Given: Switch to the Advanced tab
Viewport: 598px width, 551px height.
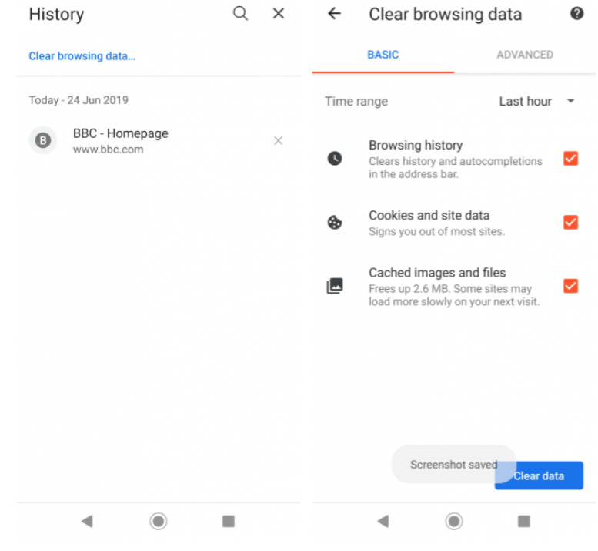Looking at the screenshot, I should tap(525, 55).
